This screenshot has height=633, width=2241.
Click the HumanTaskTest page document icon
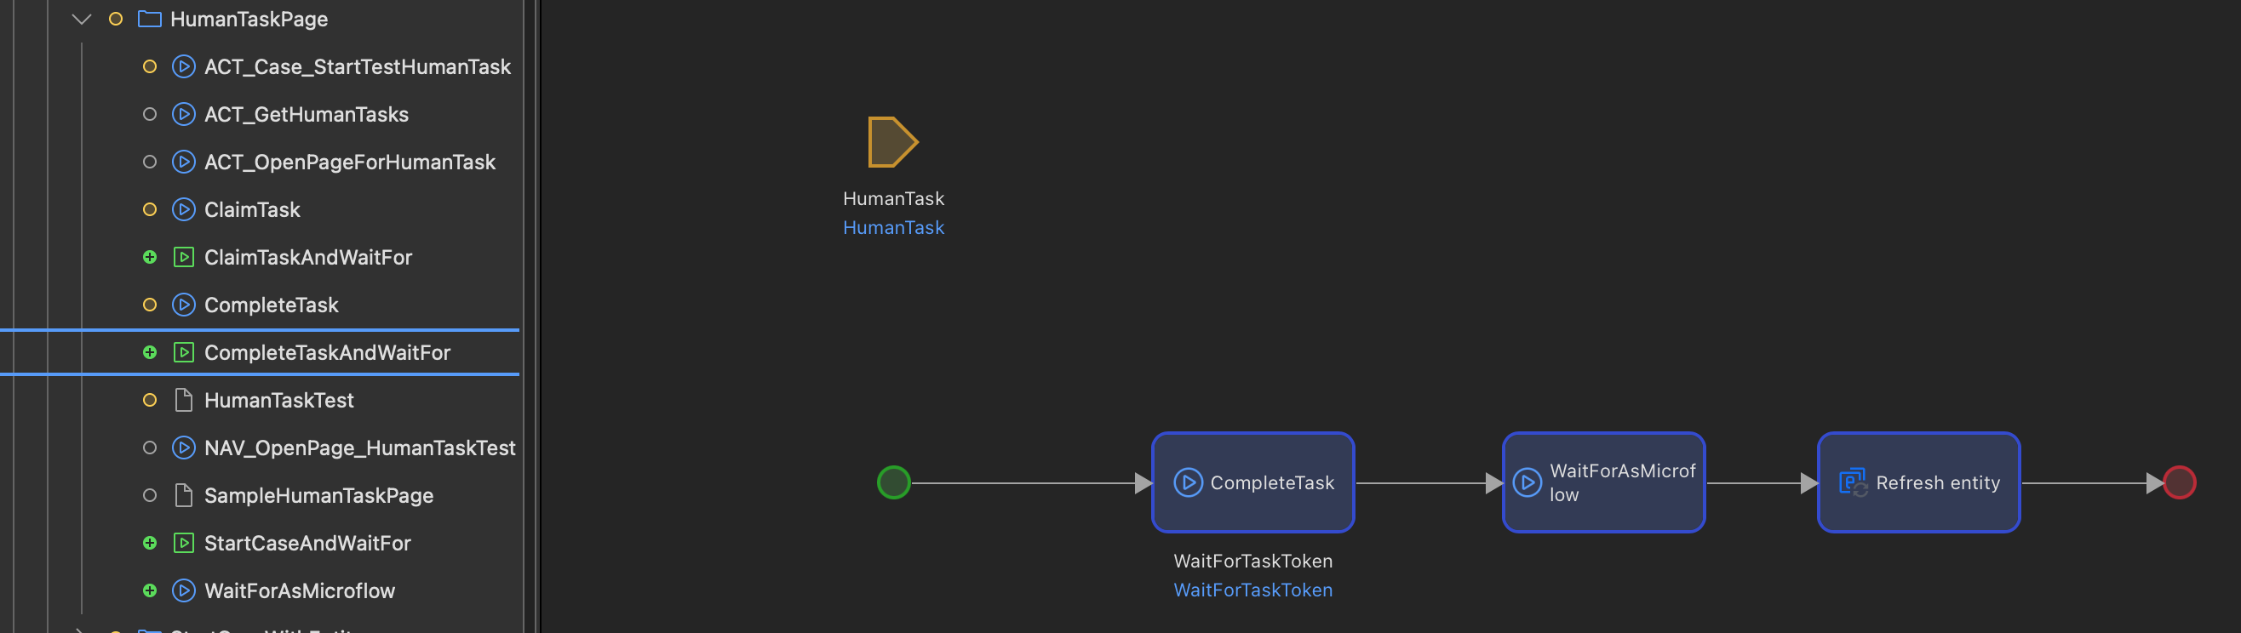click(184, 400)
